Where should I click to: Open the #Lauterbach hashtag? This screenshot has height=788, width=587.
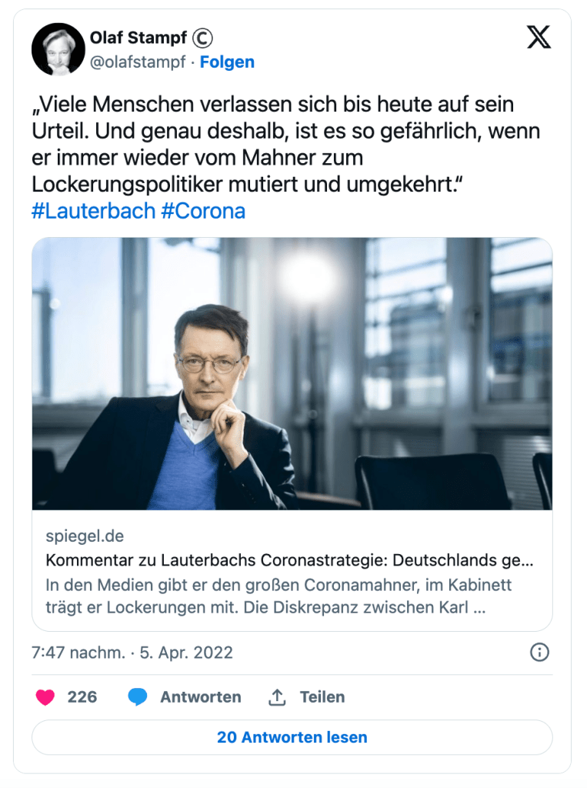(94, 211)
